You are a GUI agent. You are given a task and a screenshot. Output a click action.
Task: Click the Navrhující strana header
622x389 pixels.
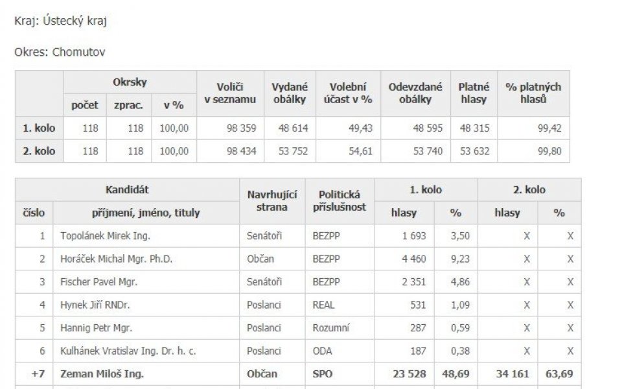pyautogui.click(x=272, y=201)
